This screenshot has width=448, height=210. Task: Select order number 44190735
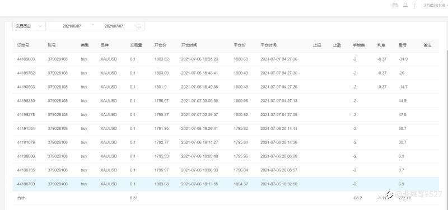tap(26, 170)
